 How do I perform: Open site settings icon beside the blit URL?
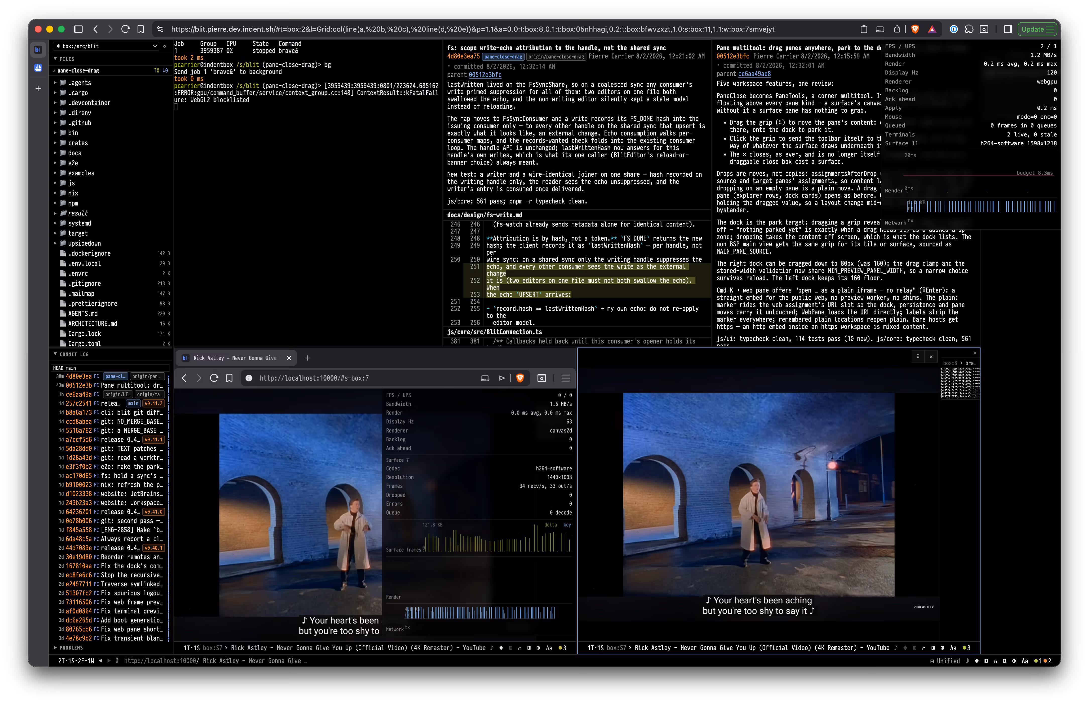click(x=160, y=29)
